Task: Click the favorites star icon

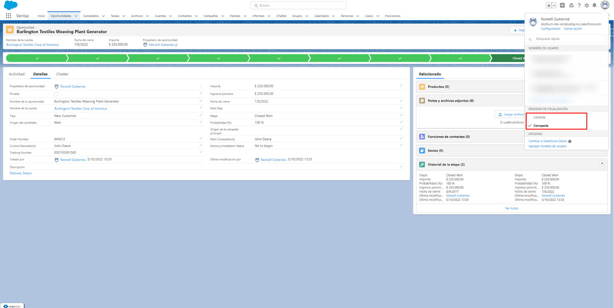Action: pos(549,5)
